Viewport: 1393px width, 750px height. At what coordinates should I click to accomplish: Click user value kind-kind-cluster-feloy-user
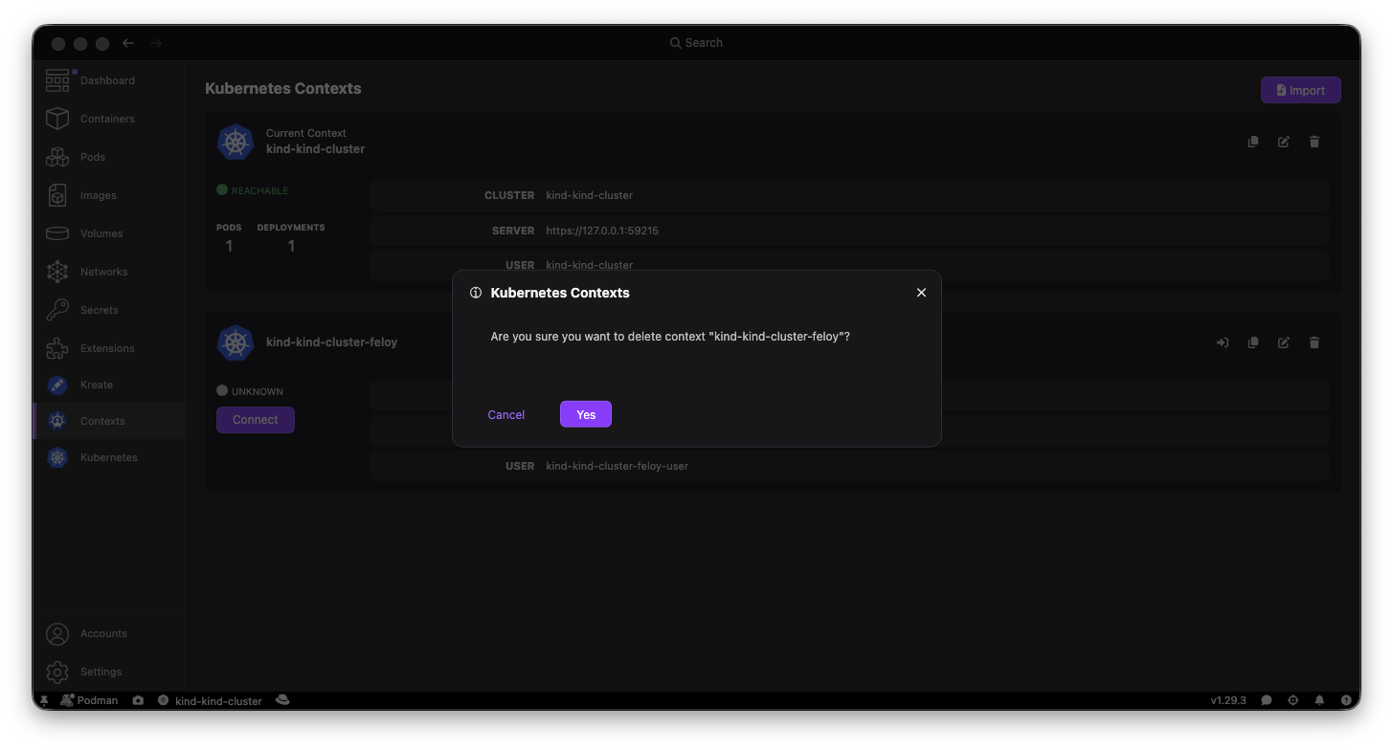(x=618, y=466)
